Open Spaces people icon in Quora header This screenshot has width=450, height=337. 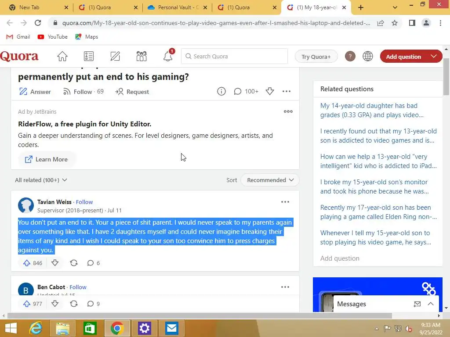click(142, 57)
